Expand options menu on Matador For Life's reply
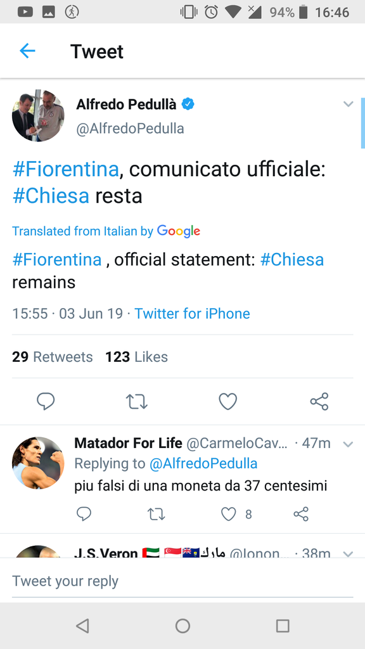This screenshot has width=365, height=649. pos(348,443)
